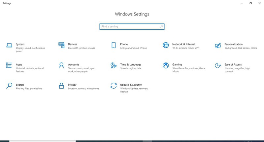
Task: Select the Gaming Xbox icon
Action: pos(166,65)
